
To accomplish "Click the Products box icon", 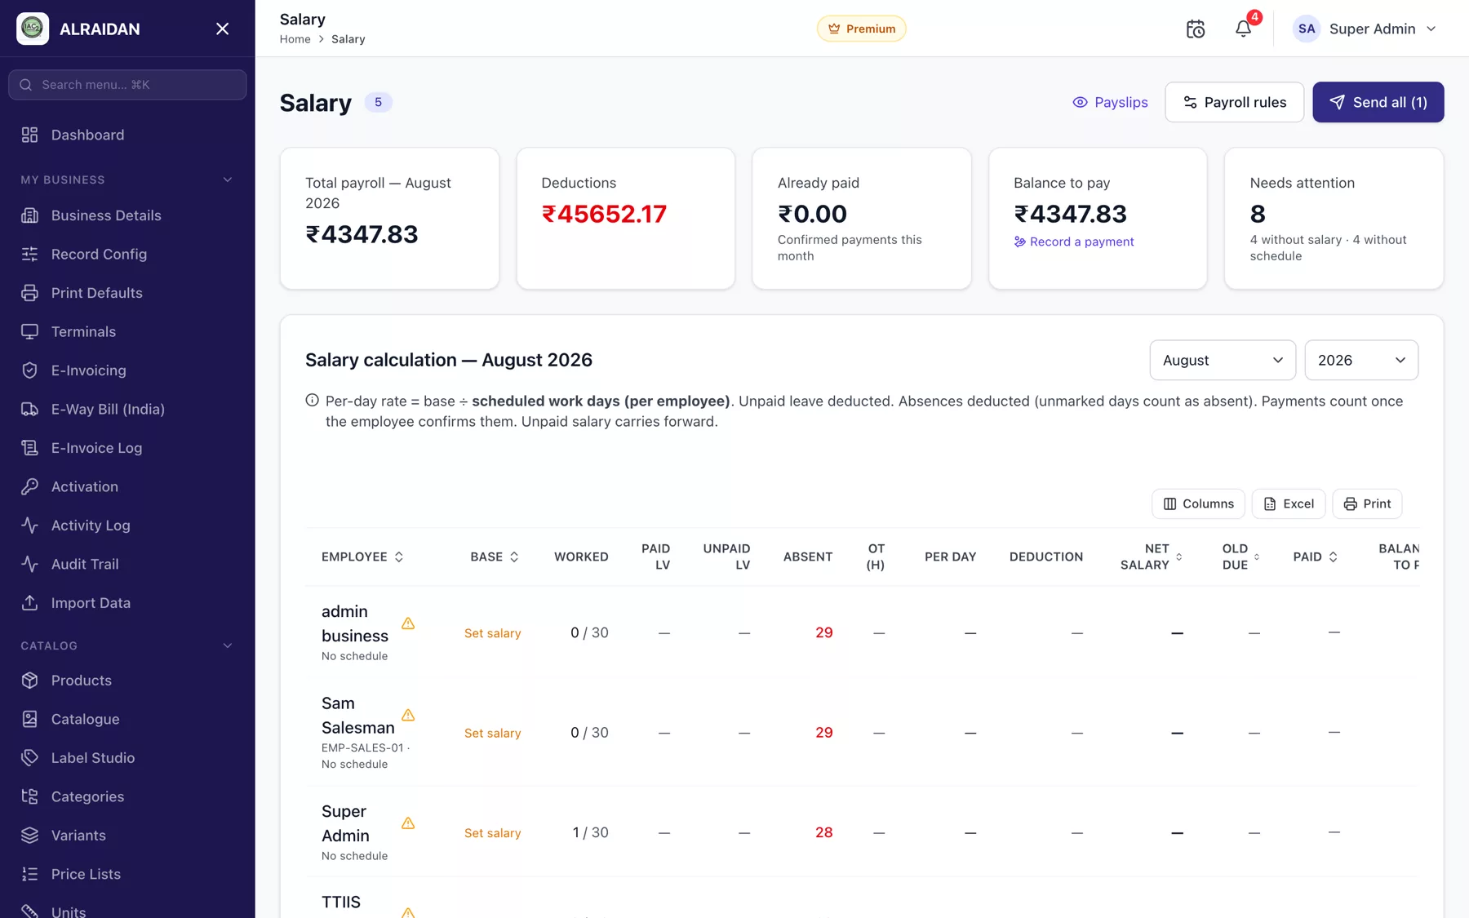I will pyautogui.click(x=29, y=681).
